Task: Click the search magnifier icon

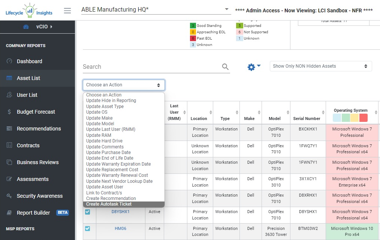Action: tap(225, 67)
